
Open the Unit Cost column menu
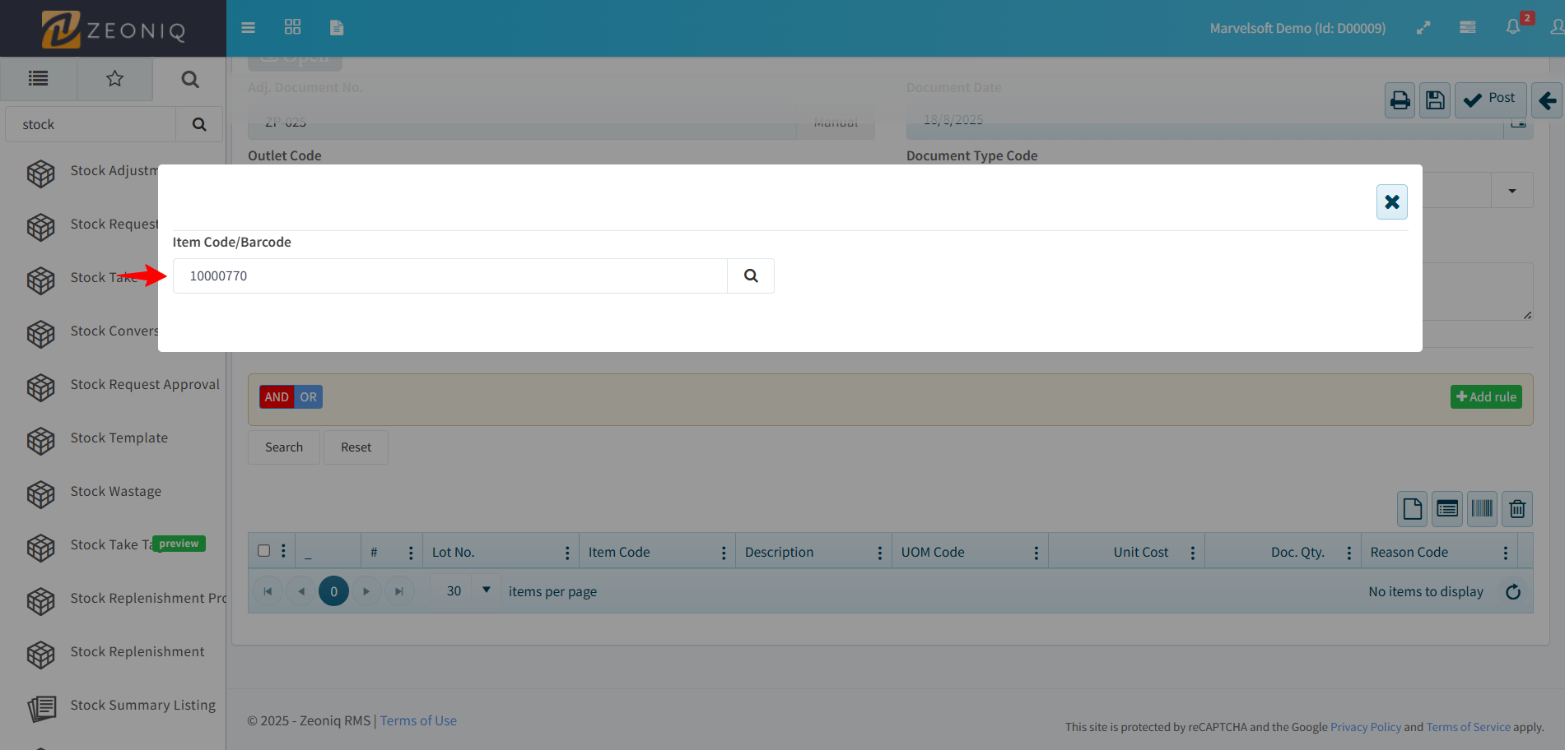pyautogui.click(x=1193, y=553)
